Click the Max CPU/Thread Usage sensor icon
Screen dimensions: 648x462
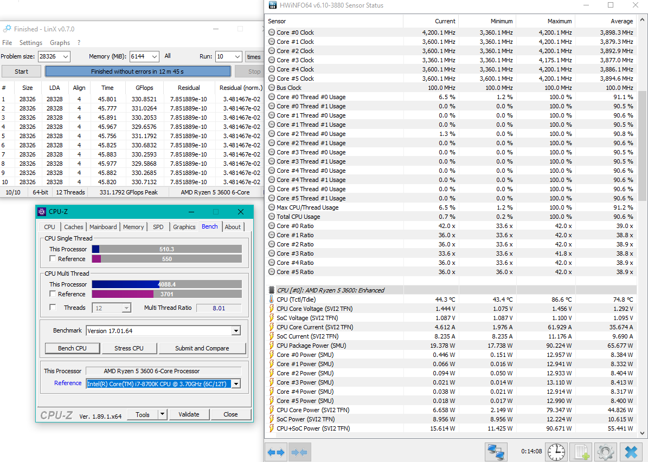[x=272, y=207]
